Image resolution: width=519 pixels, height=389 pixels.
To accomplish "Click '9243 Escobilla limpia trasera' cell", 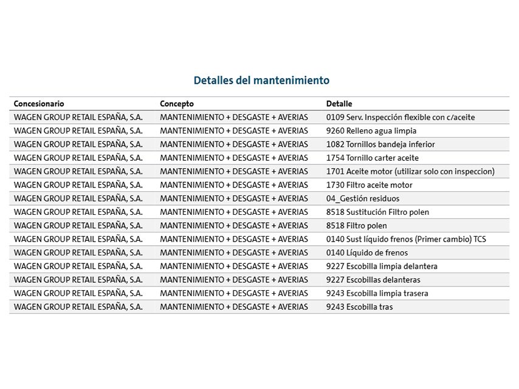I will (377, 293).
